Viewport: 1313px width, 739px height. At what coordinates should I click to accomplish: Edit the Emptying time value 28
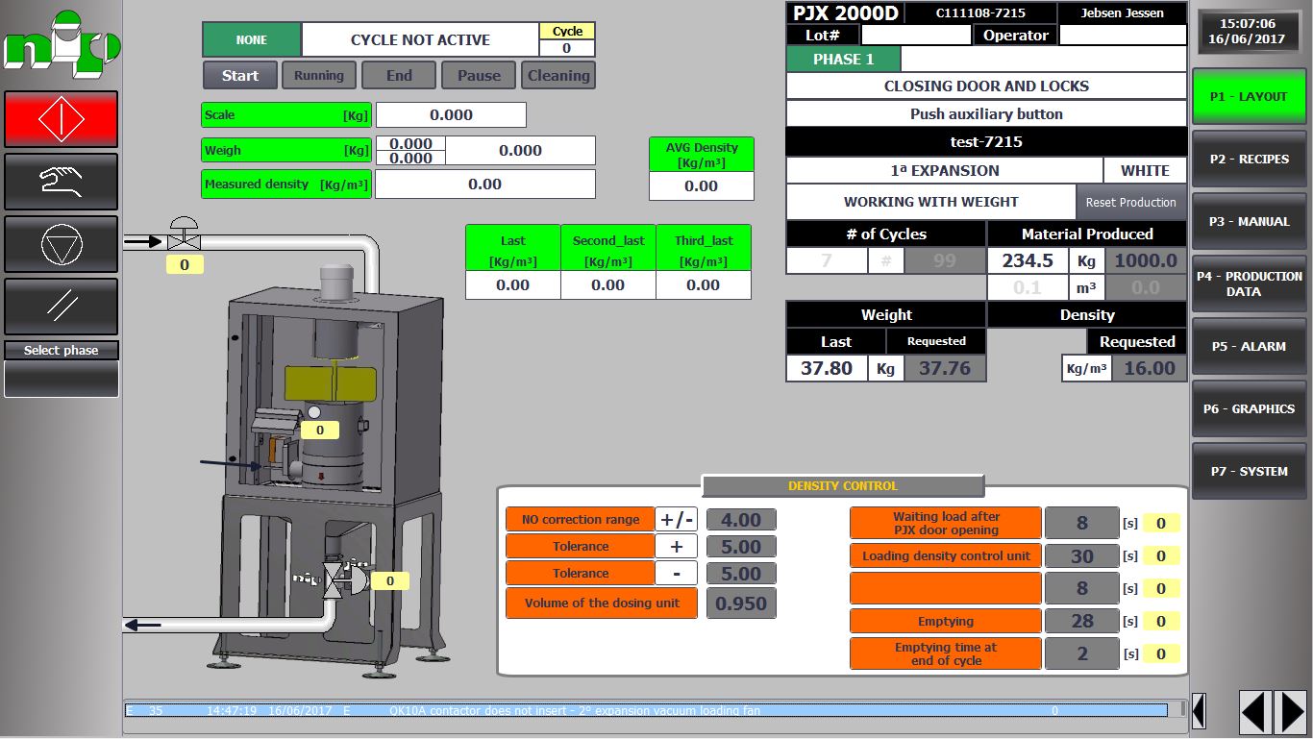point(1082,621)
